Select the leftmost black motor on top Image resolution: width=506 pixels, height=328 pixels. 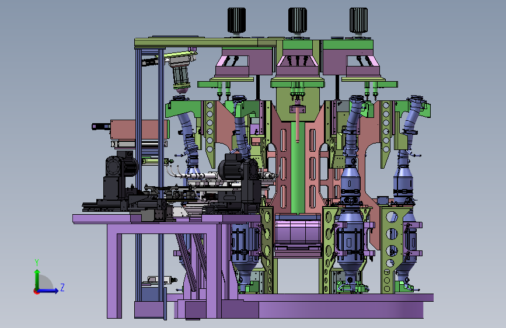coord(236,20)
